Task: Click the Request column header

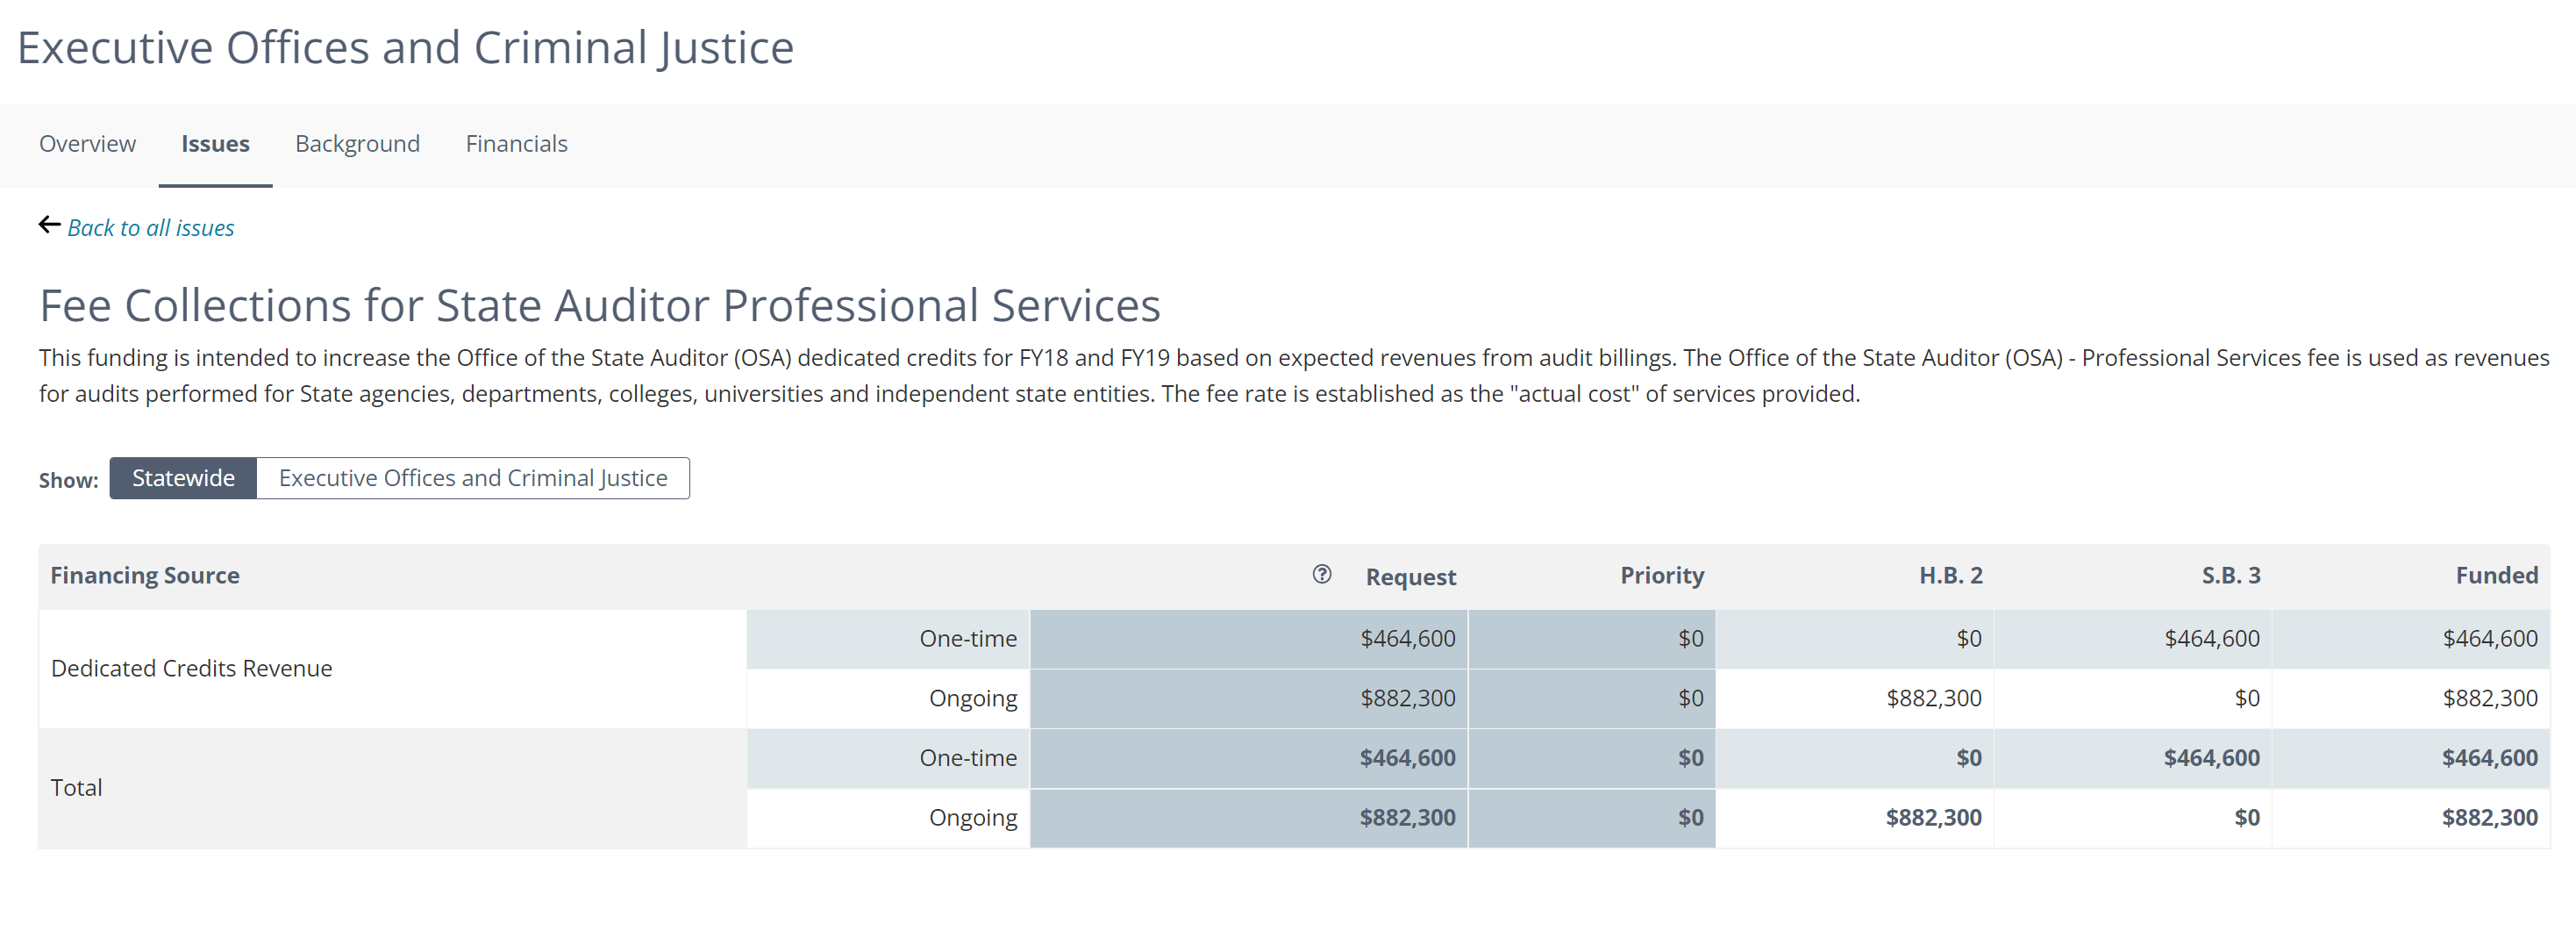Action: [x=1410, y=577]
